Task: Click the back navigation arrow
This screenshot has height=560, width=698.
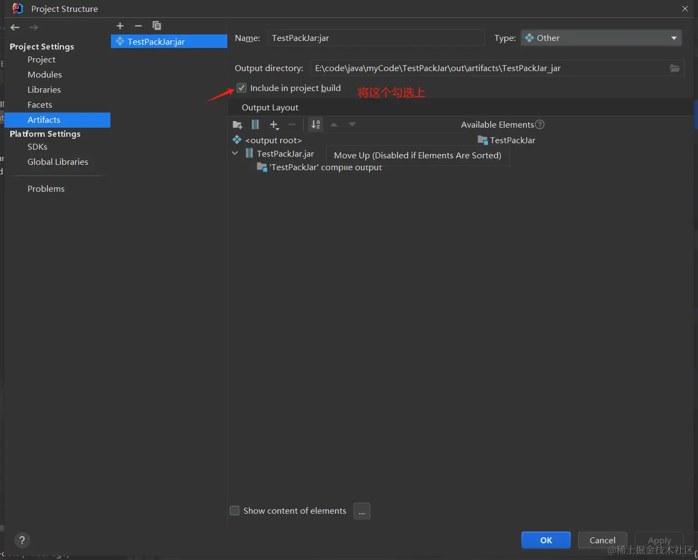Action: (15, 27)
